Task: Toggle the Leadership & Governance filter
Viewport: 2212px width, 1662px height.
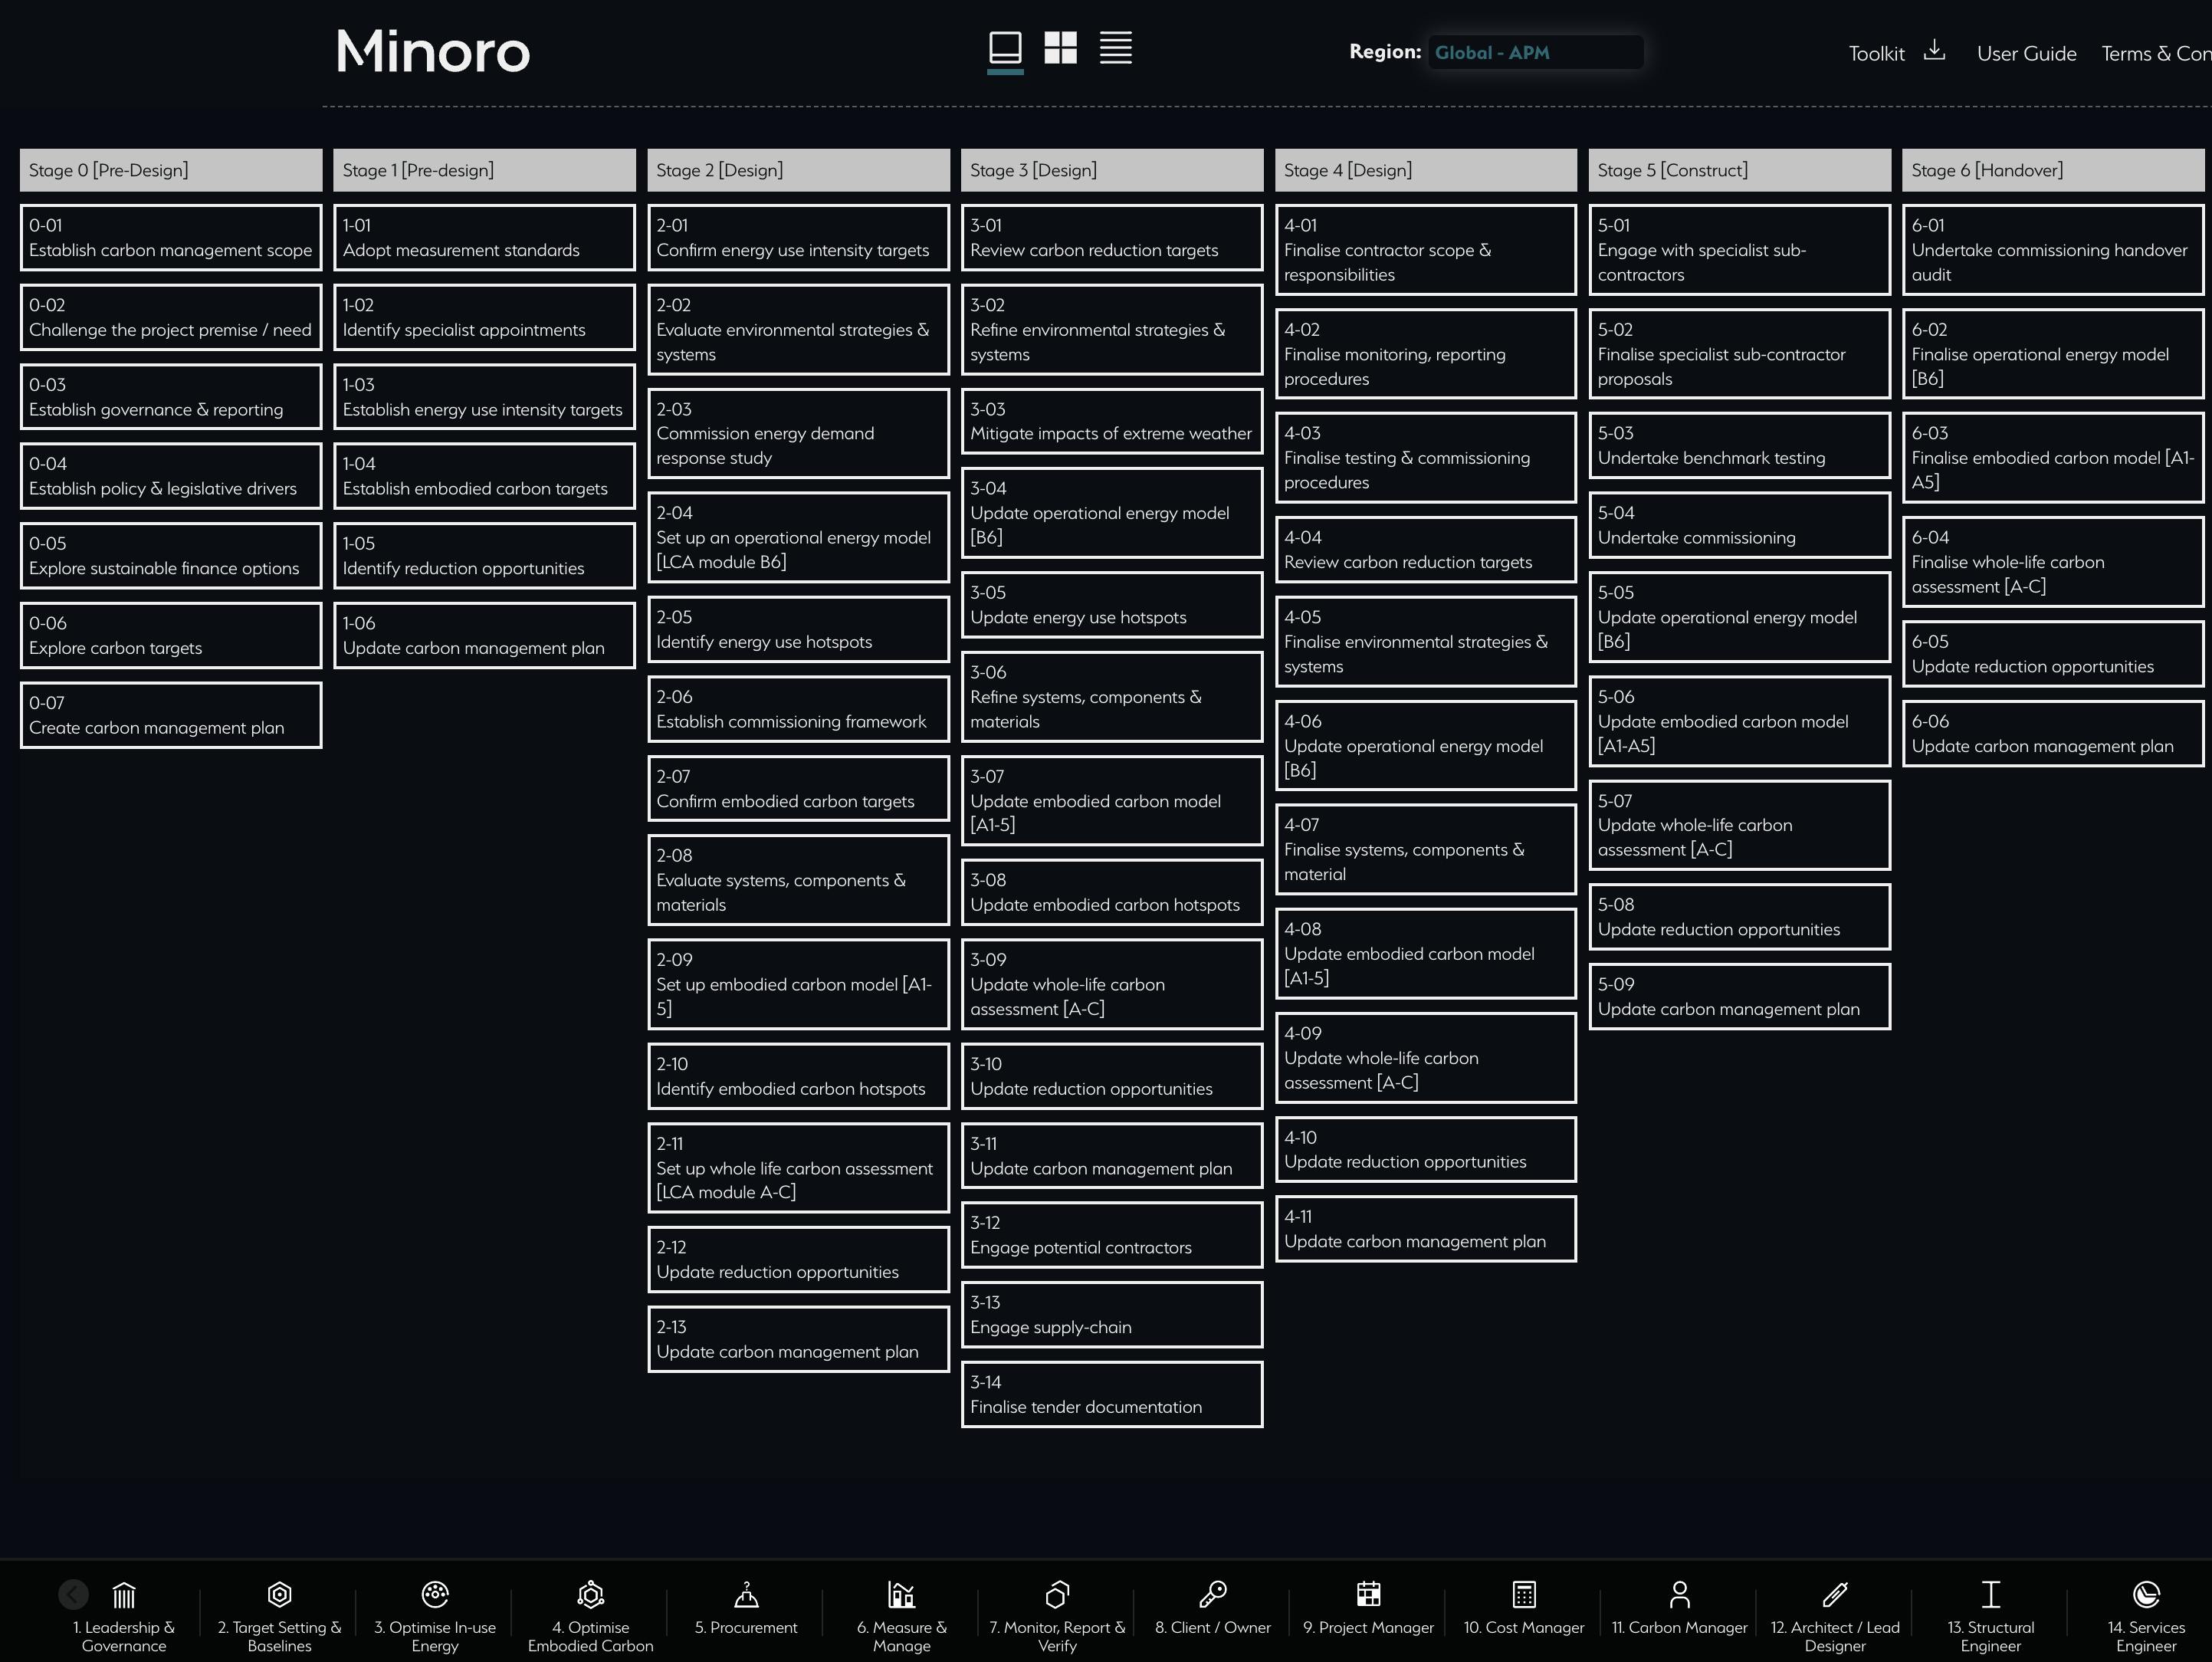Action: (x=124, y=1613)
